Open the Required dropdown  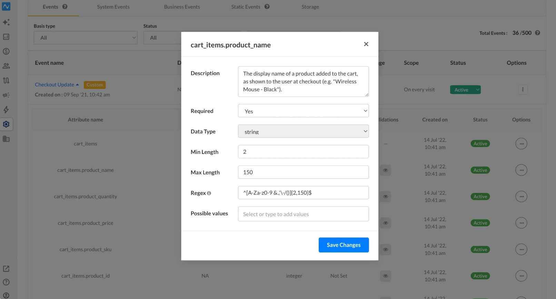click(x=304, y=111)
